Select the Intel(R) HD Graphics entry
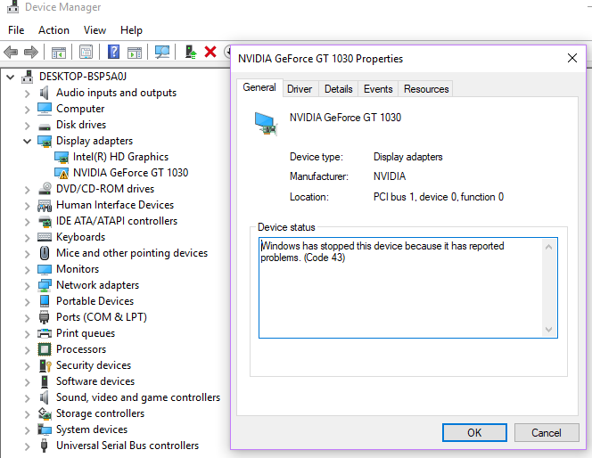The image size is (592, 458). tap(121, 157)
